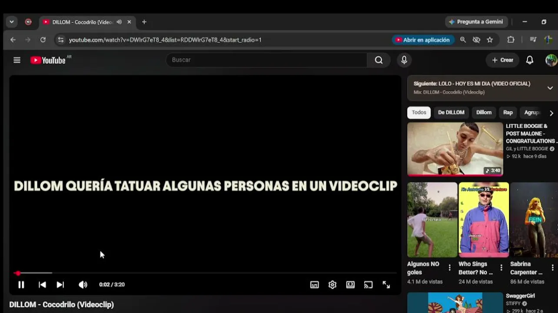Minimize the browser window
This screenshot has height=313, width=558.
coord(525,22)
